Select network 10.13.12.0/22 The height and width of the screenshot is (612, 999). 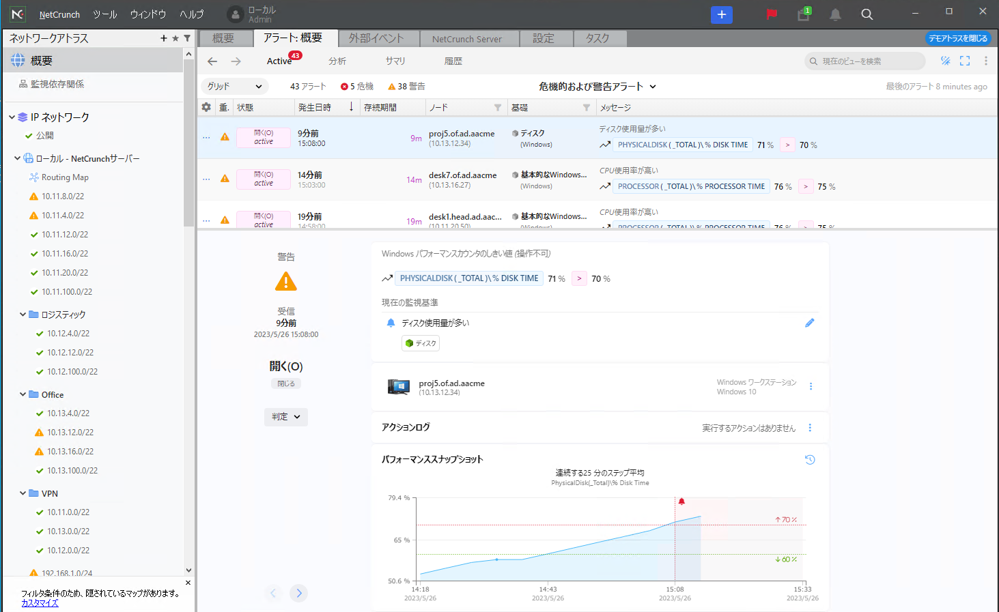click(64, 433)
